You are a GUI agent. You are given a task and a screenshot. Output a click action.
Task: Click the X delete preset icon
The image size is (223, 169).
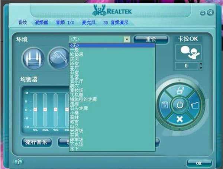[x=180, y=119]
